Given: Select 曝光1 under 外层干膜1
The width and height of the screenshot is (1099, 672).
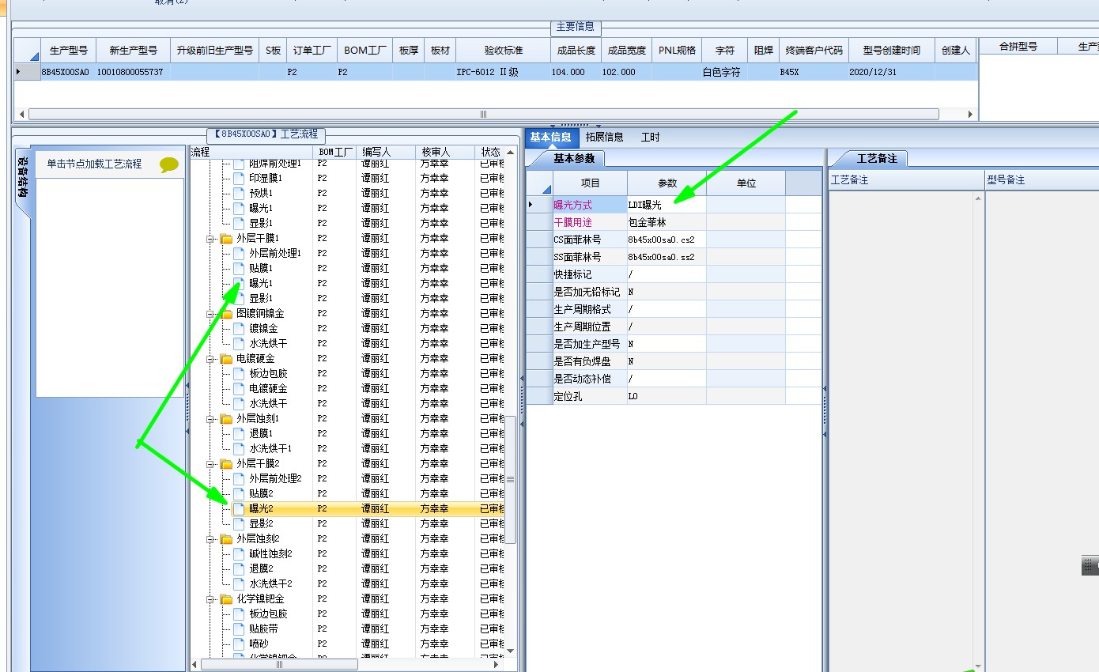Looking at the screenshot, I should click(261, 283).
